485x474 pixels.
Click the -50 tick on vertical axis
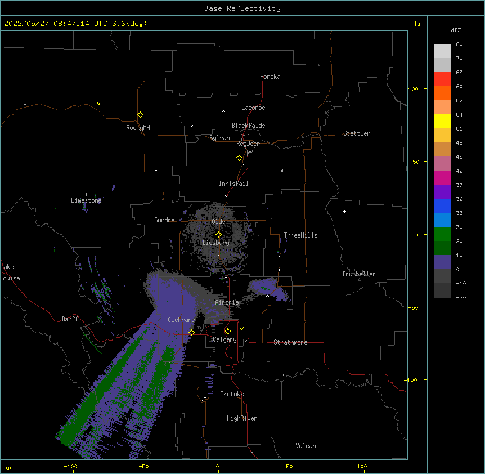point(413,307)
